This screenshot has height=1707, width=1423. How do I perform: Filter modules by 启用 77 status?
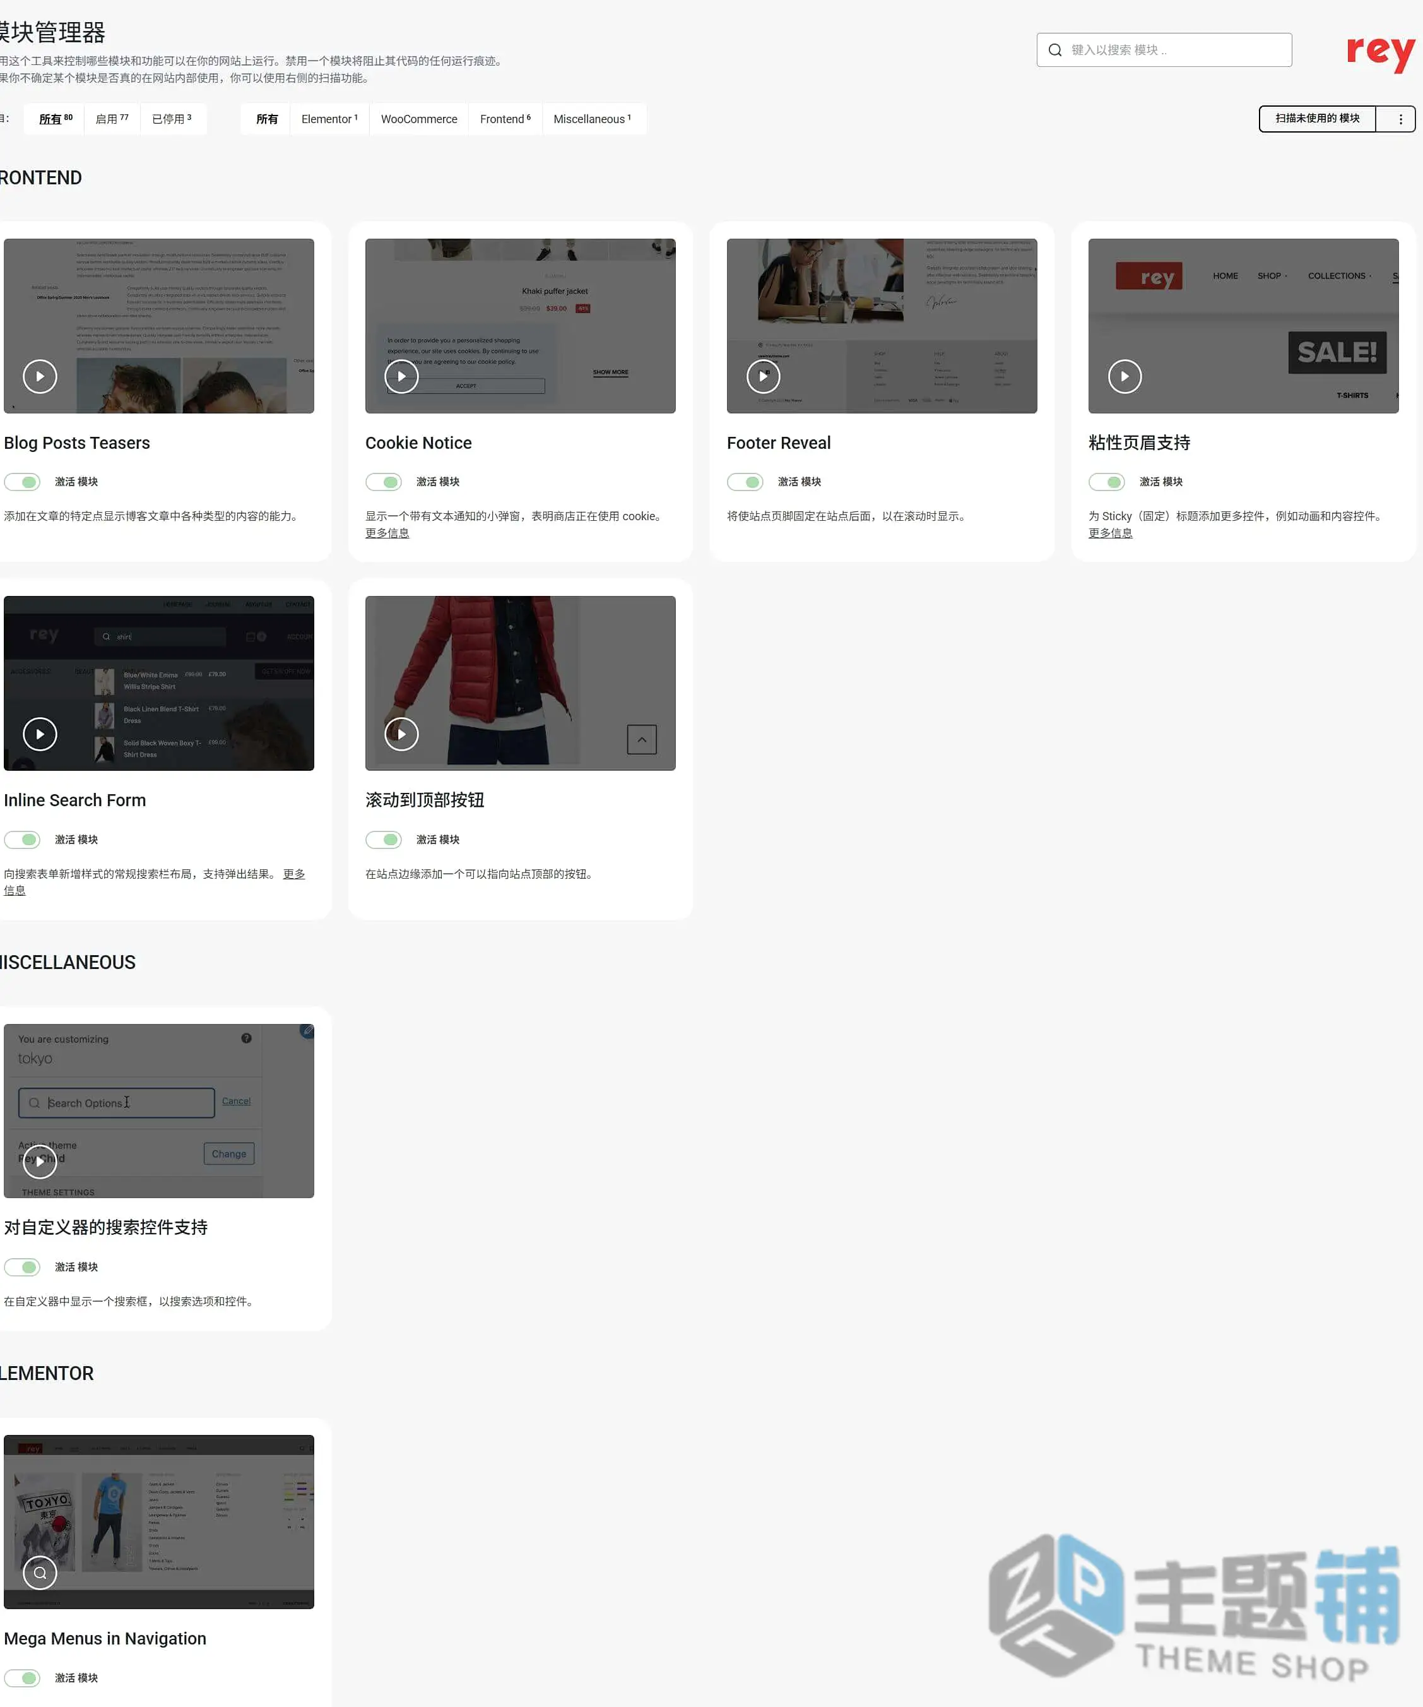click(112, 119)
